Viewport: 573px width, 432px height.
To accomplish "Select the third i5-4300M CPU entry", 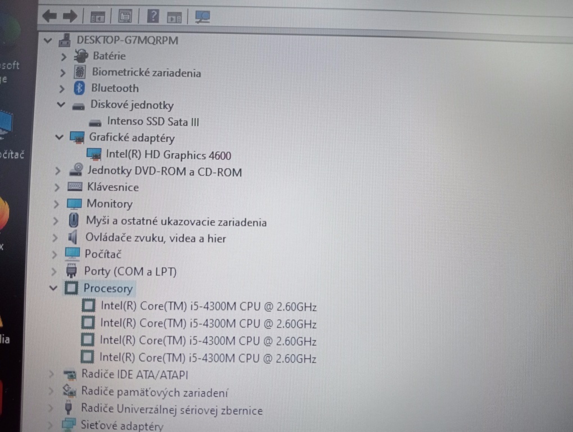I will (x=208, y=340).
